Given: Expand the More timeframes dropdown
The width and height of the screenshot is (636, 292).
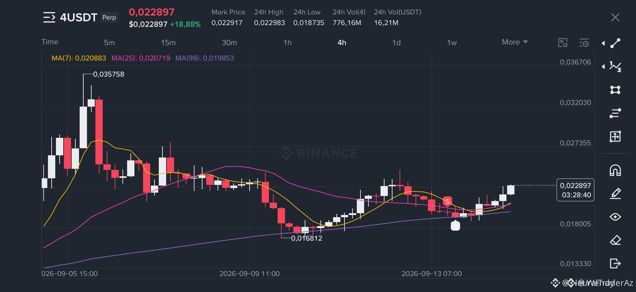Looking at the screenshot, I should point(515,42).
